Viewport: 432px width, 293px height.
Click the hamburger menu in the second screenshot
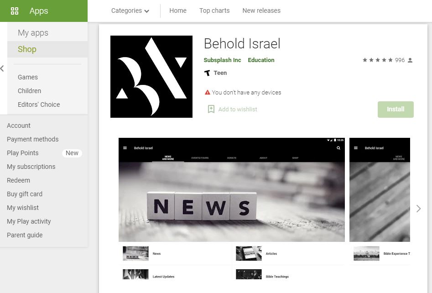point(356,148)
